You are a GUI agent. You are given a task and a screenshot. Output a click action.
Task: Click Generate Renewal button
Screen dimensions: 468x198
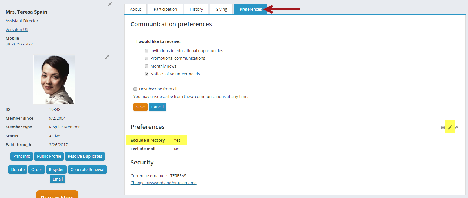(87, 170)
